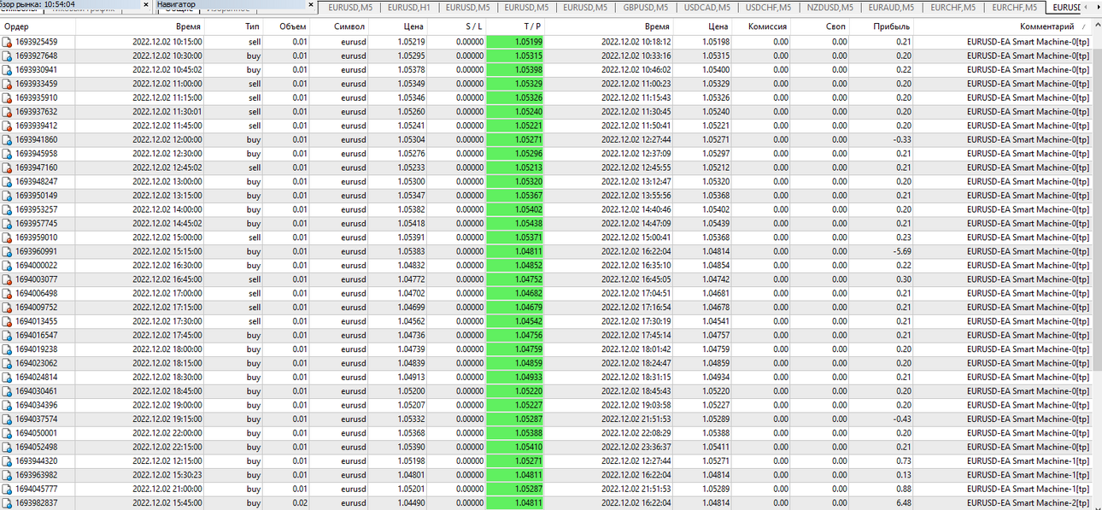Screen dimensions: 1102x510
Task: Click the icon of order 1694006498
Action: (x=8, y=293)
